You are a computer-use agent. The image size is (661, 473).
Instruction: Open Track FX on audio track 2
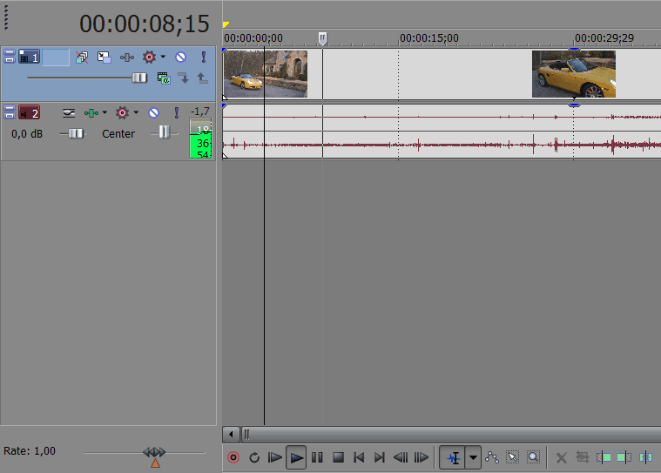pos(122,112)
